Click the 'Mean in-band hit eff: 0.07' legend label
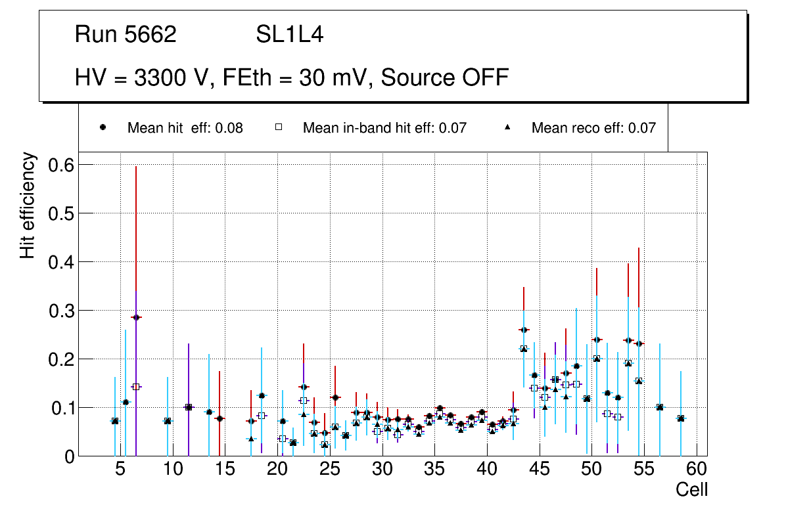The width and height of the screenshot is (786, 507). click(x=384, y=128)
